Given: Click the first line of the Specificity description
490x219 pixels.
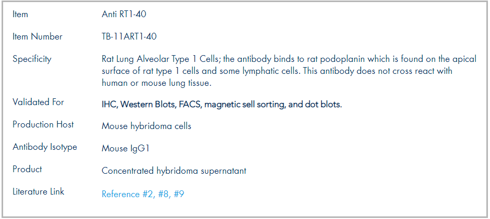Looking at the screenshot, I should (289, 59).
